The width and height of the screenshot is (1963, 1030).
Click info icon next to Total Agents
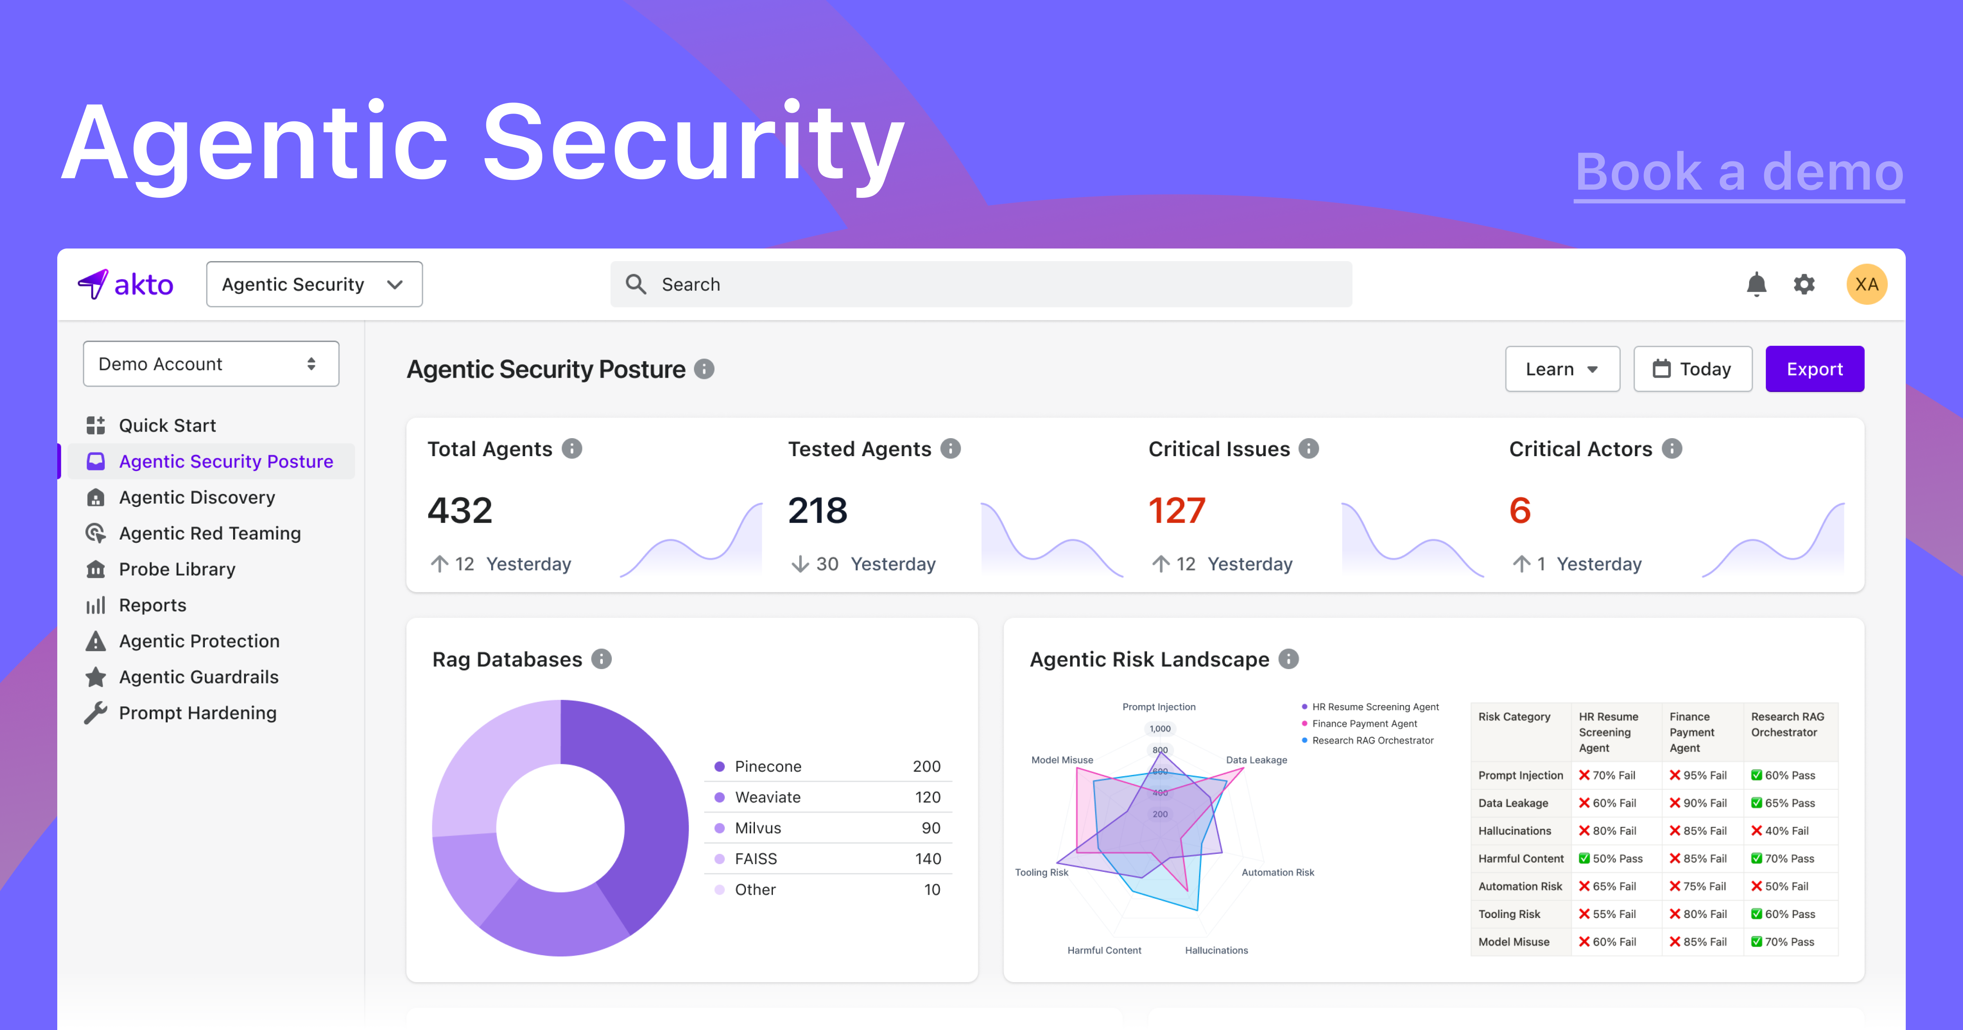tap(572, 449)
